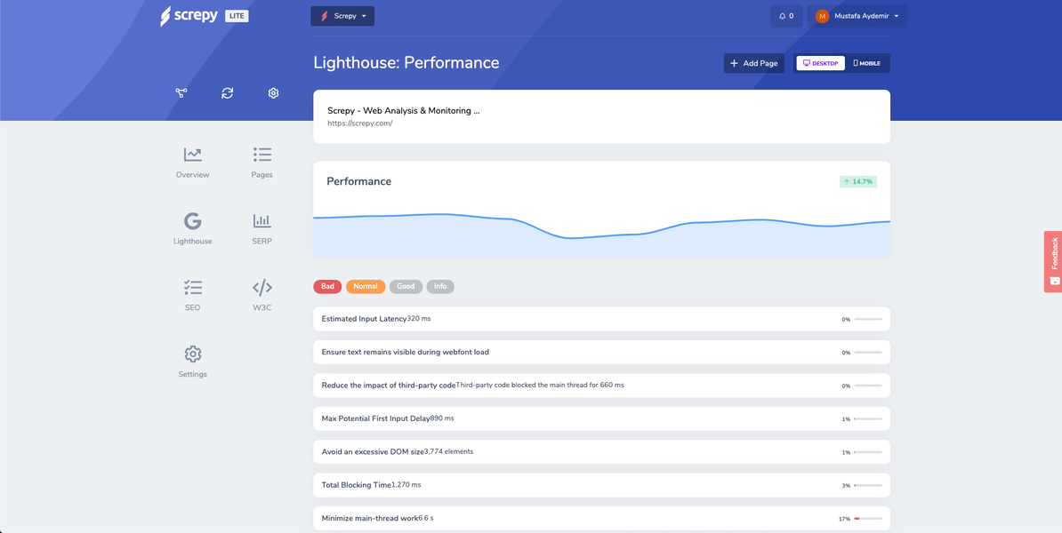Click Estimated Input Latency 0% progress bar
Screen dimensions: 1062x533
tap(867, 319)
